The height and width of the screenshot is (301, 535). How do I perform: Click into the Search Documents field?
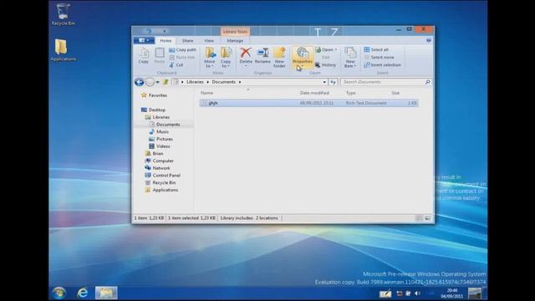tap(383, 82)
